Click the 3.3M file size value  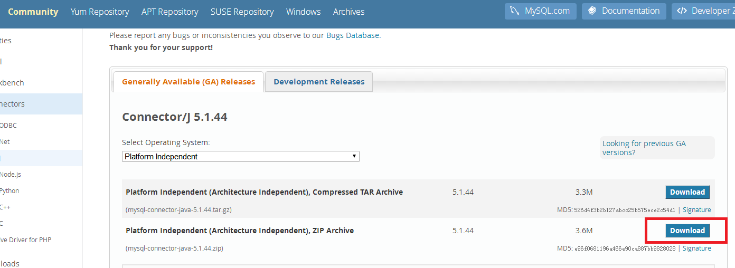tap(584, 192)
